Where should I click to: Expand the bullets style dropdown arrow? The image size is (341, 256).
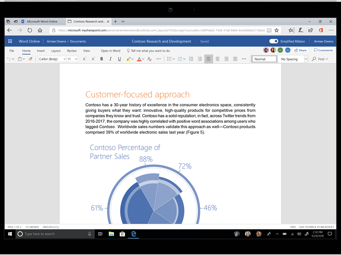(174, 59)
